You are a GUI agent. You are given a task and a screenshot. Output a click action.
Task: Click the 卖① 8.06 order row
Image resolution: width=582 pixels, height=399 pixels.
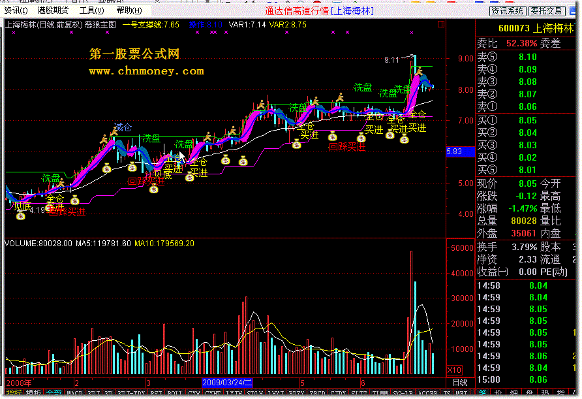pyautogui.click(x=525, y=106)
